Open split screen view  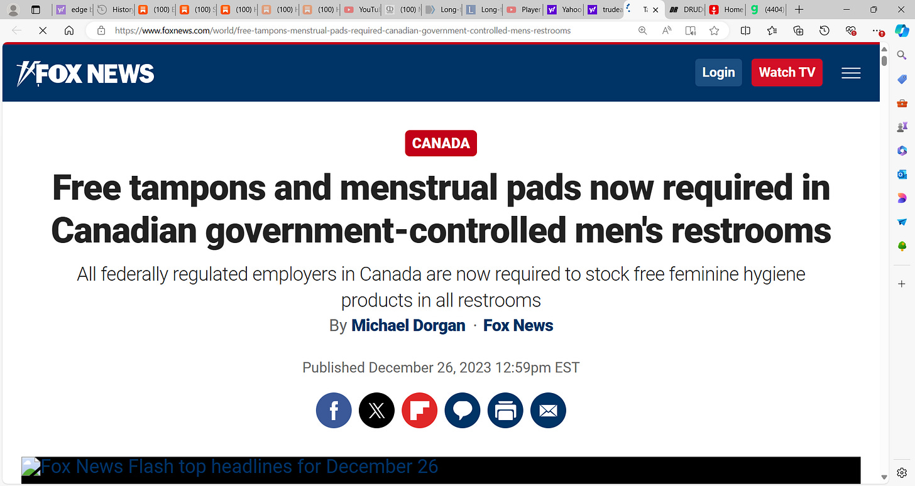coord(745,30)
